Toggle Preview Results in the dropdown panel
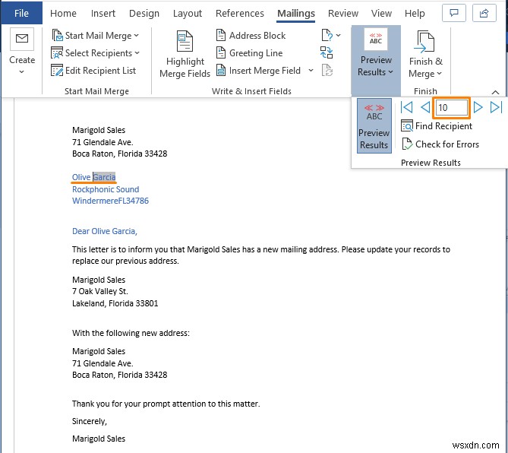 (x=374, y=126)
